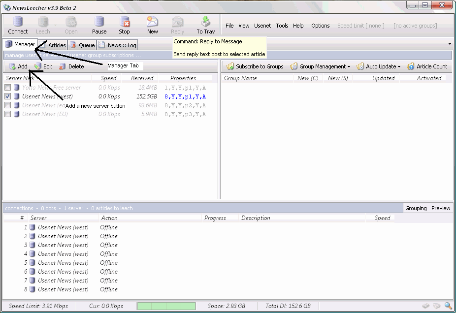Sort groups by Group Name column
This screenshot has height=313, width=456.
click(258, 78)
